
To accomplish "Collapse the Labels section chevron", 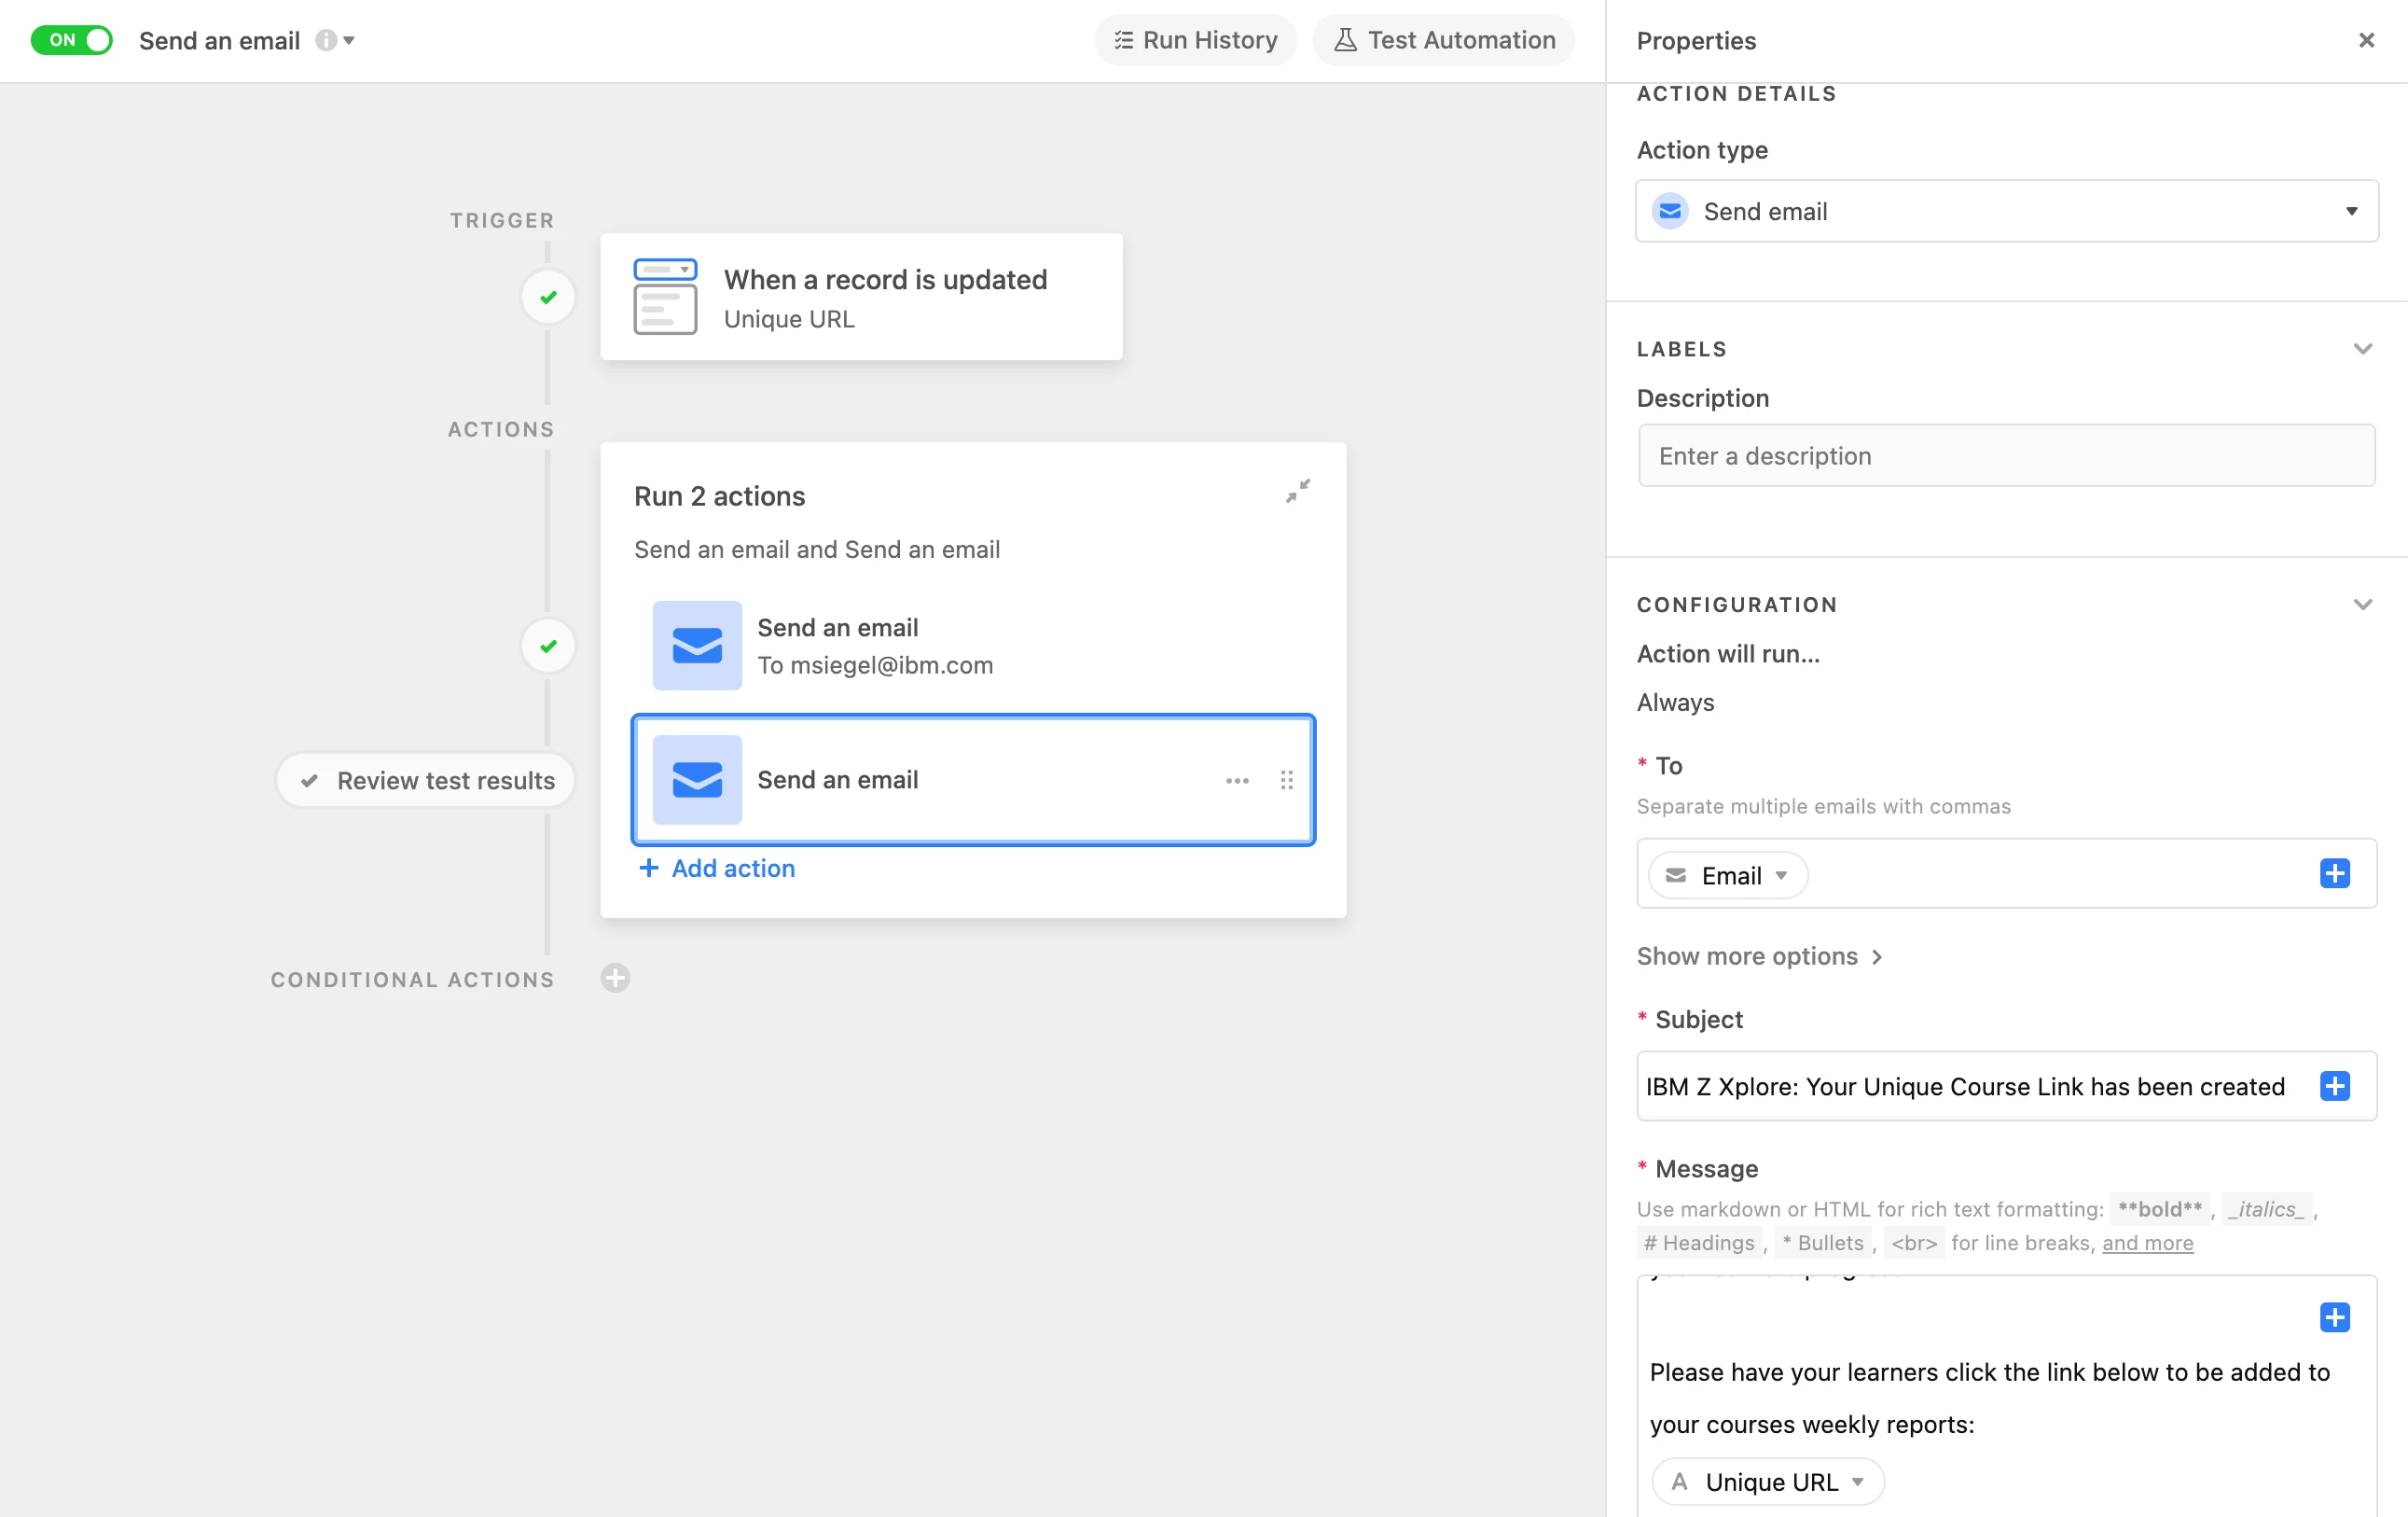I will click(2362, 349).
